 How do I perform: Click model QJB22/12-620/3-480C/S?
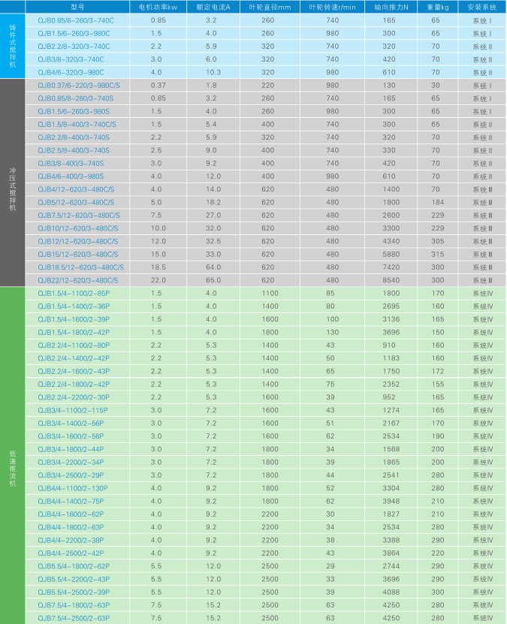click(78, 280)
